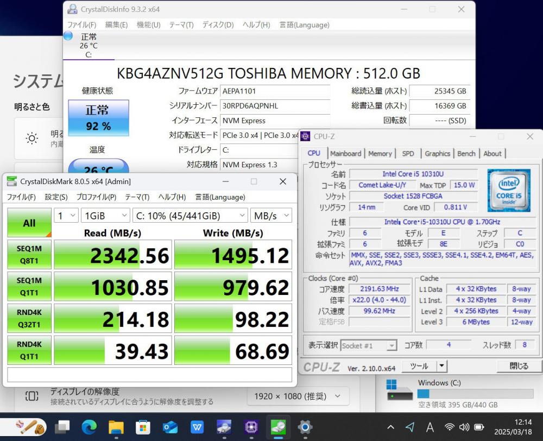Viewport: 543px width, 441px height.
Task: Open the arrow next to CPU-Z ツール button
Action: 441,366
